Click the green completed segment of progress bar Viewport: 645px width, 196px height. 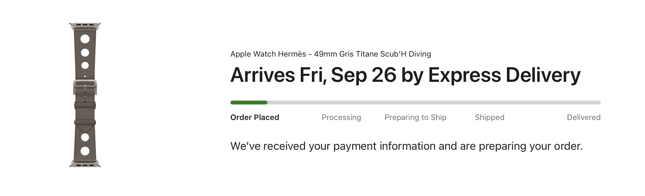[249, 103]
